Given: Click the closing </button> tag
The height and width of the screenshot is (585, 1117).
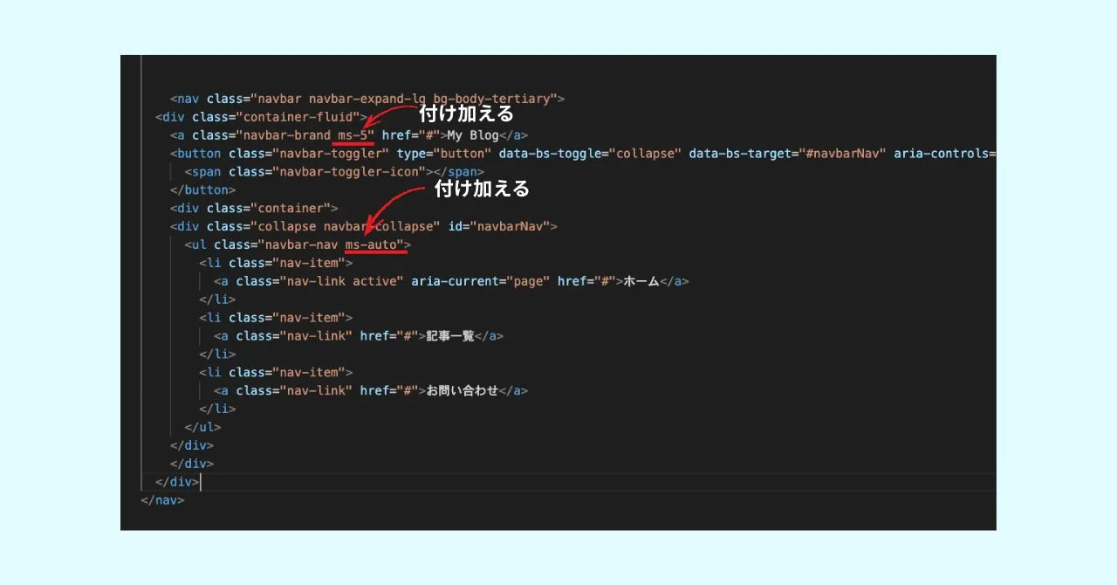Looking at the screenshot, I should (x=202, y=190).
